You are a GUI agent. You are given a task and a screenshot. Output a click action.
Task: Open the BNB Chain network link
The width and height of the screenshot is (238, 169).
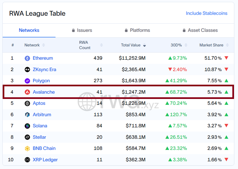click(x=44, y=148)
